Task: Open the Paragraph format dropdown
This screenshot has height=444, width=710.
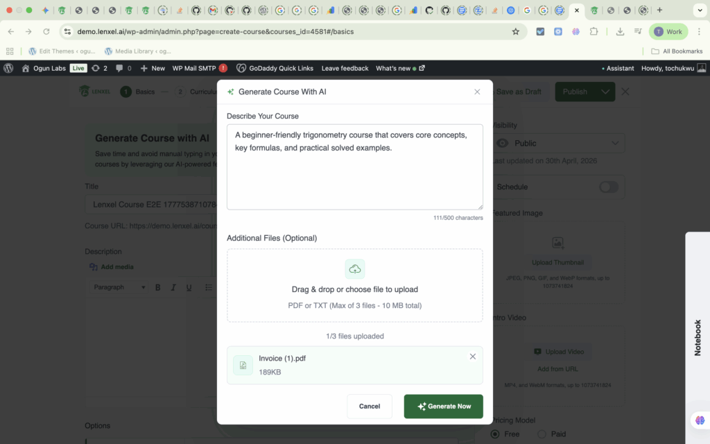Action: tap(119, 287)
